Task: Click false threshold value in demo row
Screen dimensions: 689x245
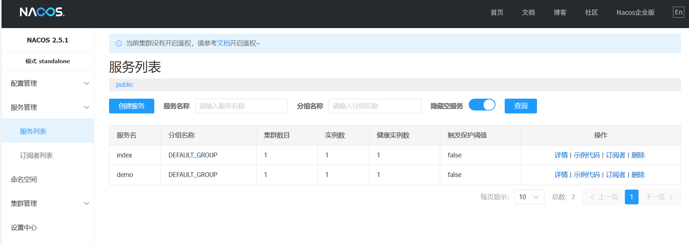Action: [x=455, y=175]
